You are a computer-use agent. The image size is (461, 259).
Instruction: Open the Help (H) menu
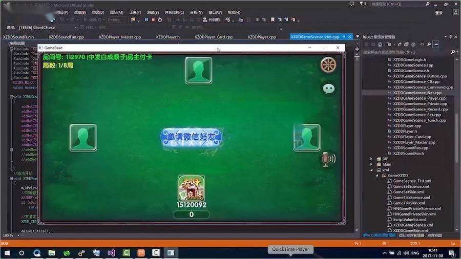(x=234, y=12)
